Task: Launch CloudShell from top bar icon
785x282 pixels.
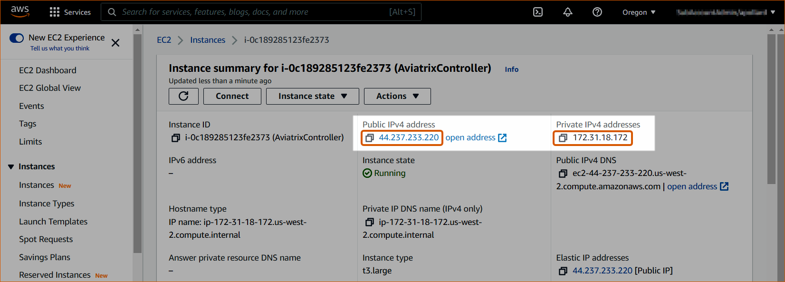Action: tap(538, 12)
